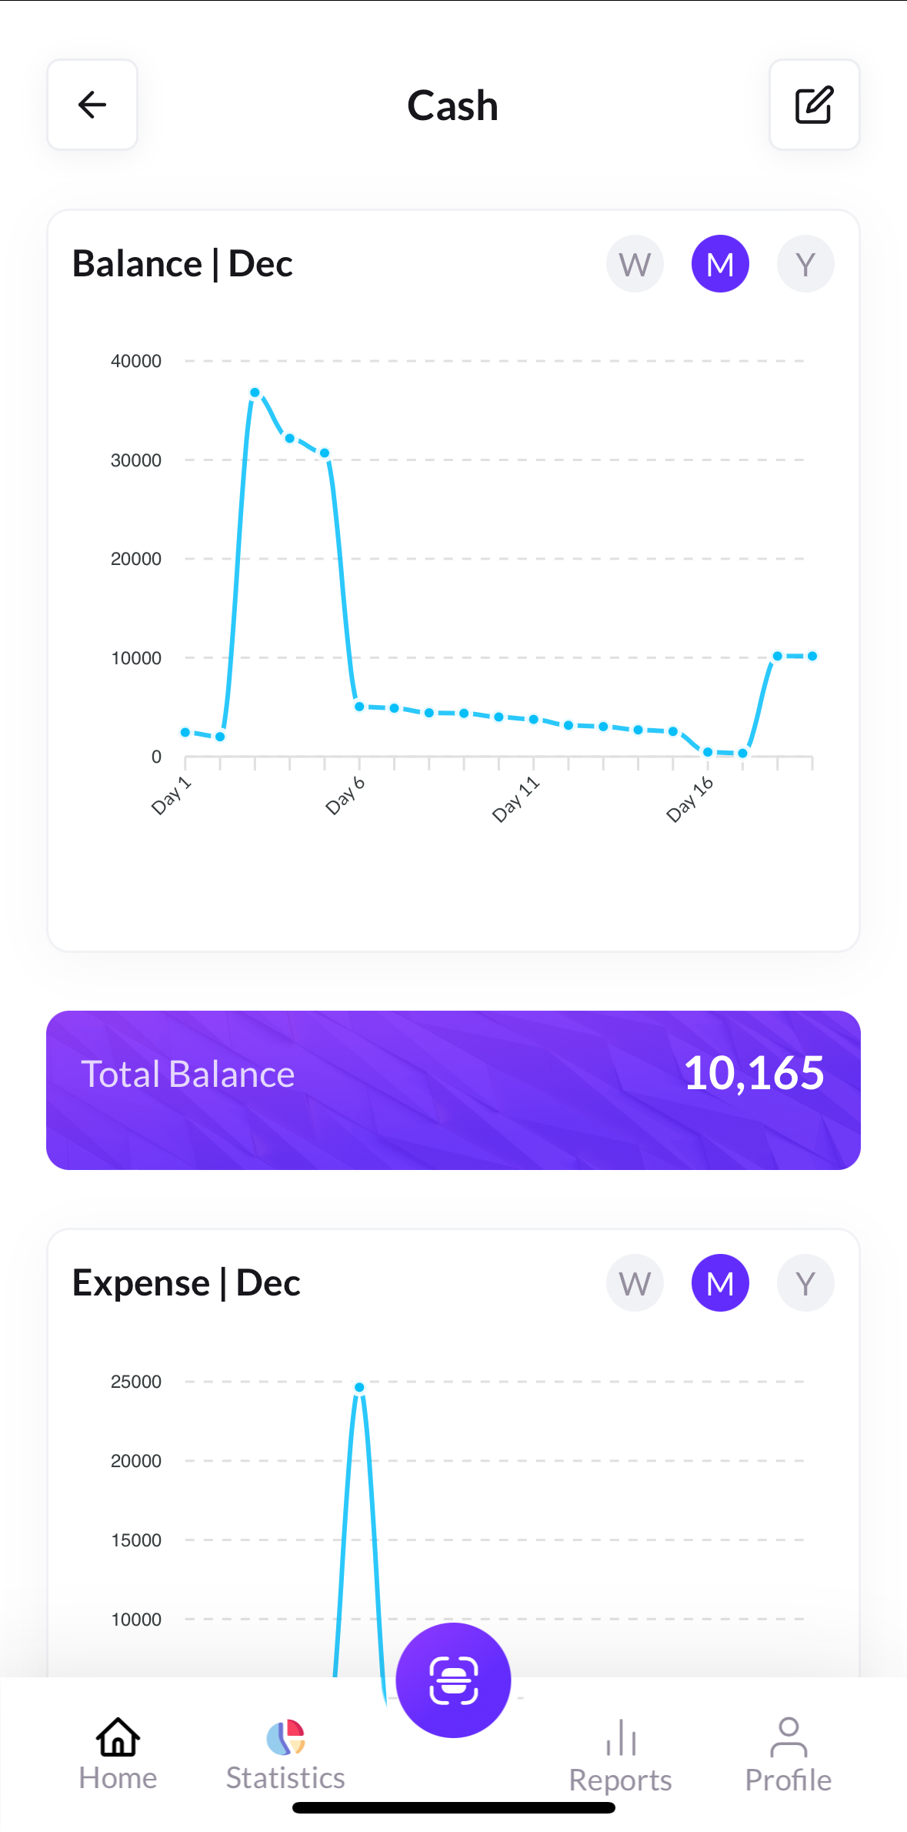Viewport: 907px width, 1832px height.
Task: Tap the back arrow button
Action: click(x=92, y=105)
